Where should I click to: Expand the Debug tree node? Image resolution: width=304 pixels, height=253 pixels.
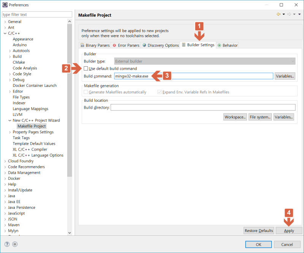[10, 80]
